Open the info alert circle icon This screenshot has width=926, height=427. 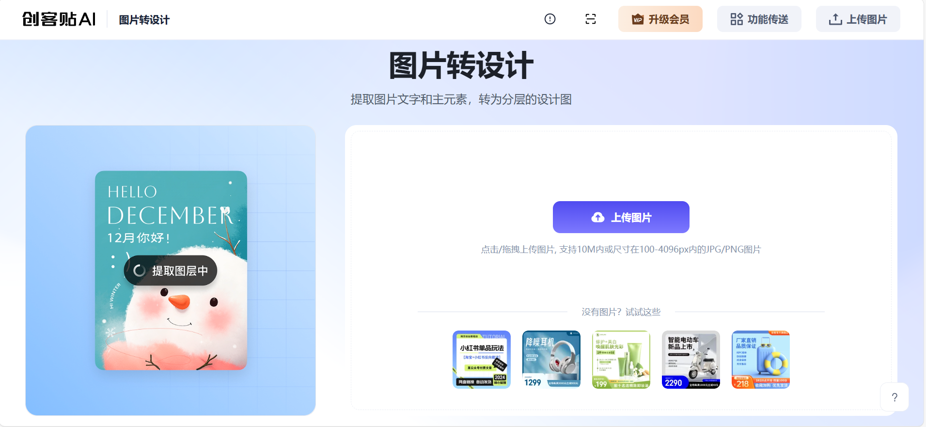pos(550,19)
